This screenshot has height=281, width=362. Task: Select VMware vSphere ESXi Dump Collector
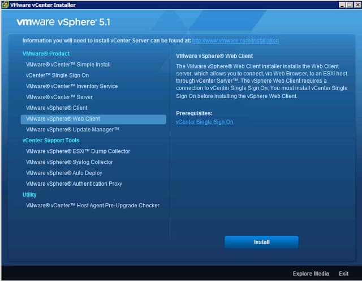point(78,151)
